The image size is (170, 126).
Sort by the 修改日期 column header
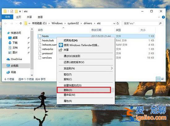[96, 30]
